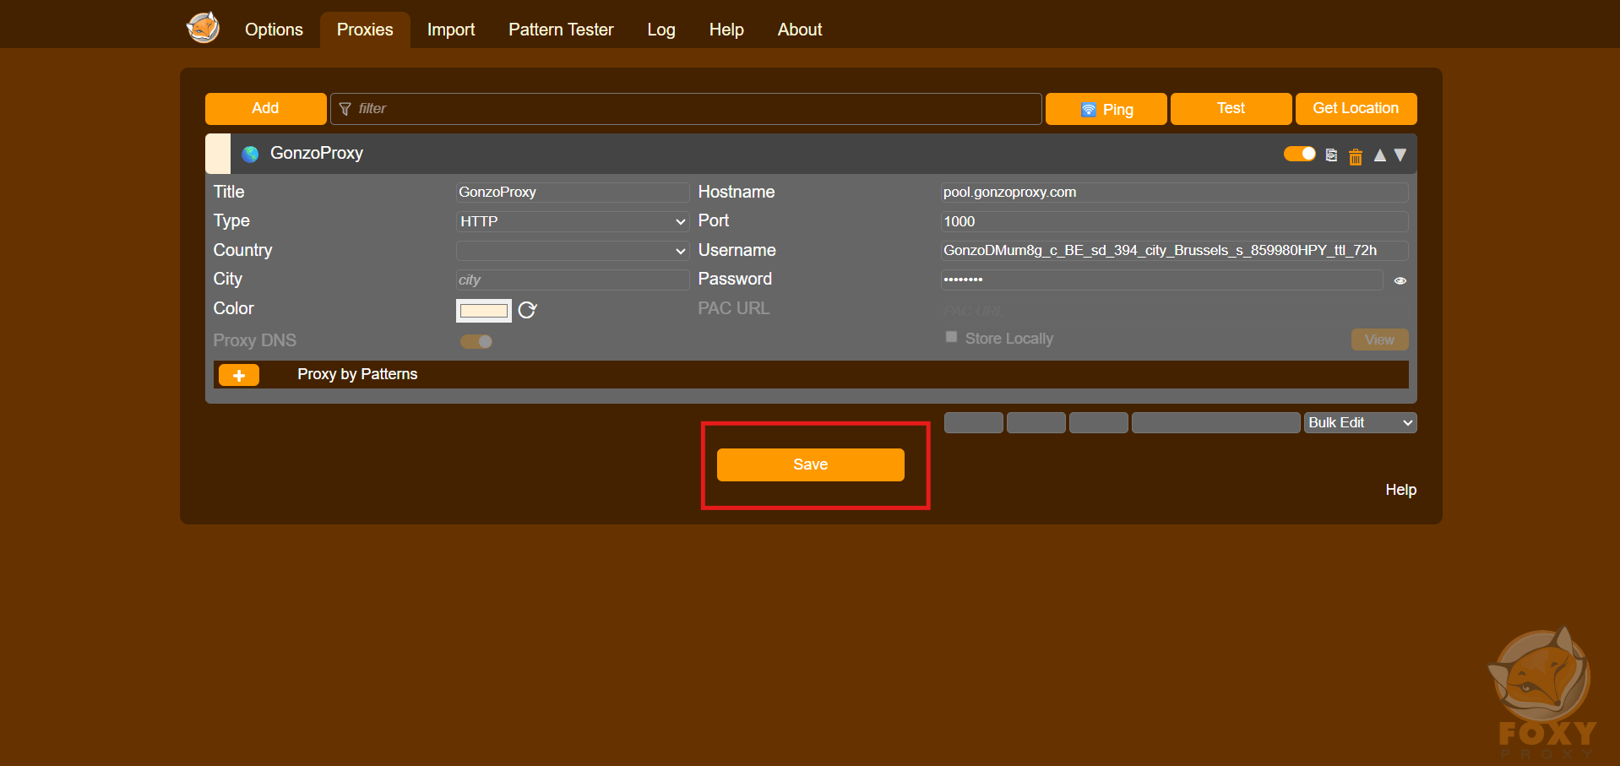Click the Add proxy button

pyautogui.click(x=265, y=108)
